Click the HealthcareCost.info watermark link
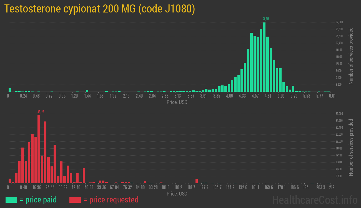Screen dimensions: 361x208 click(315, 200)
